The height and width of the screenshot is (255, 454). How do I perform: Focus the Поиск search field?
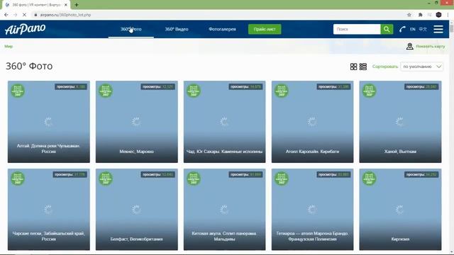pos(357,29)
